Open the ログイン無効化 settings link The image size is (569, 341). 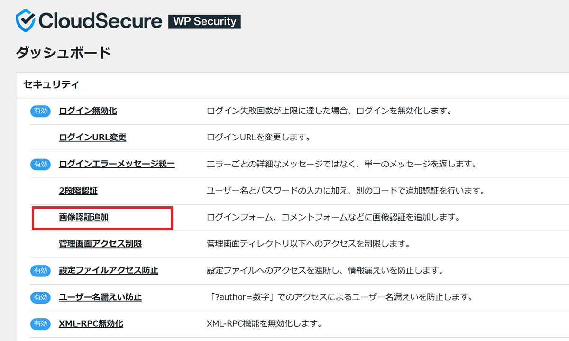pyautogui.click(x=88, y=111)
